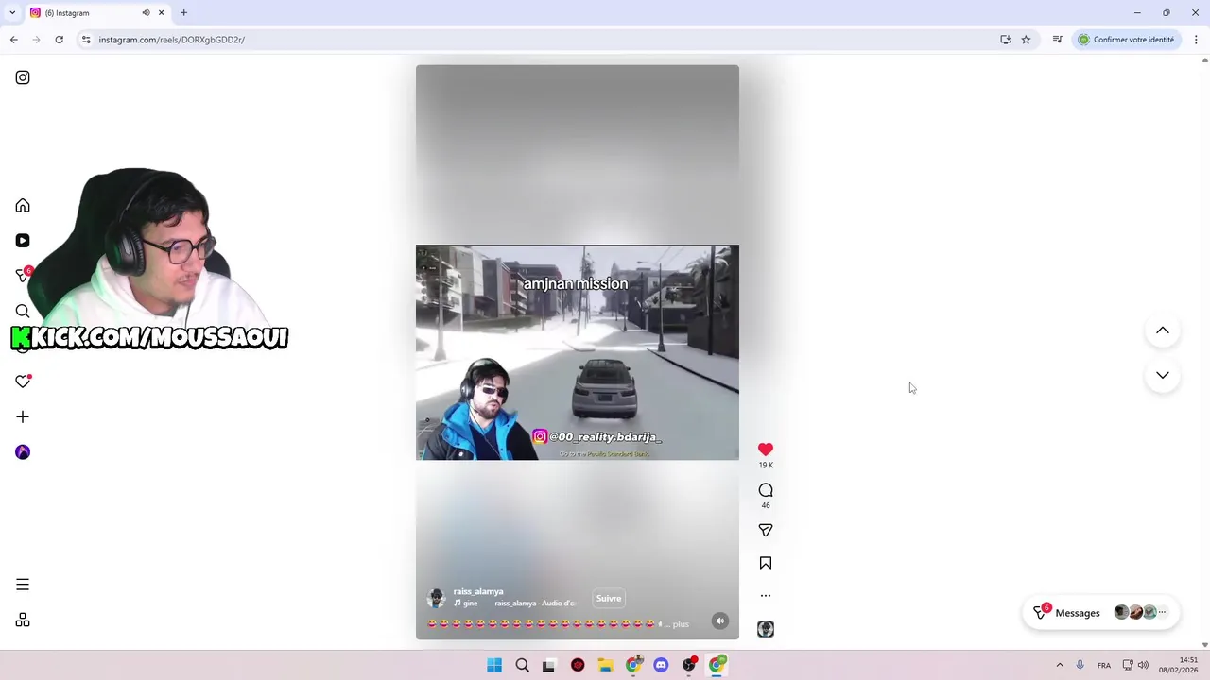Open Windows Start menu
Image resolution: width=1210 pixels, height=680 pixels.
click(494, 666)
